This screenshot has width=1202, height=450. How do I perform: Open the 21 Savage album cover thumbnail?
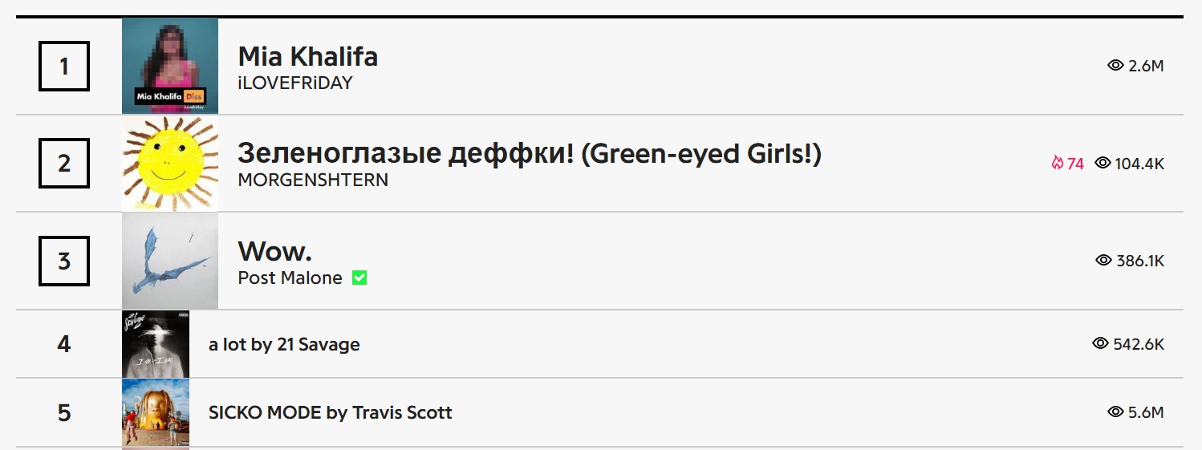156,344
